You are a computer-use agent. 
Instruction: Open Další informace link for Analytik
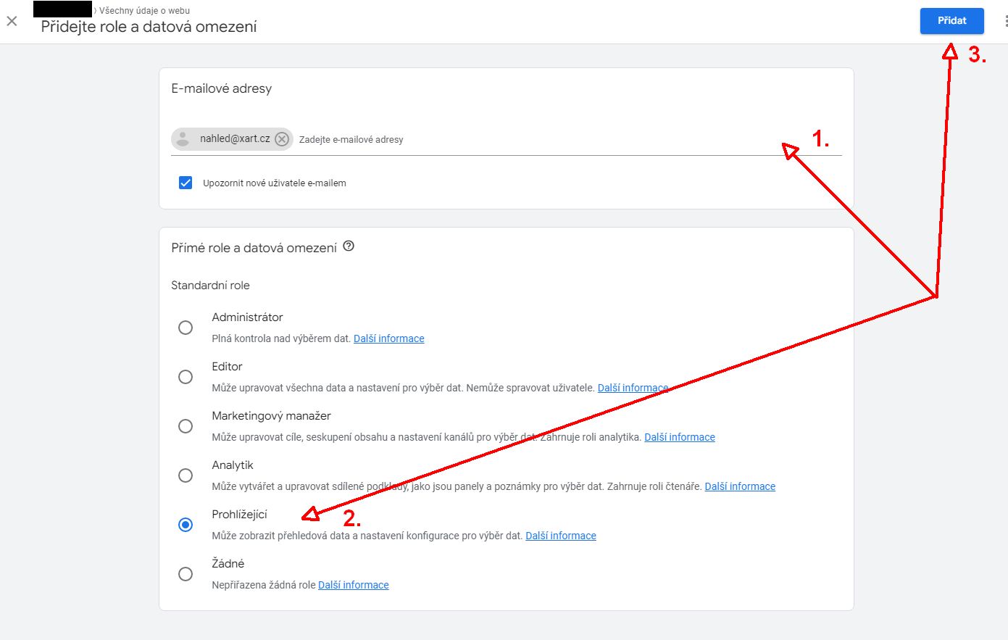[x=740, y=486]
